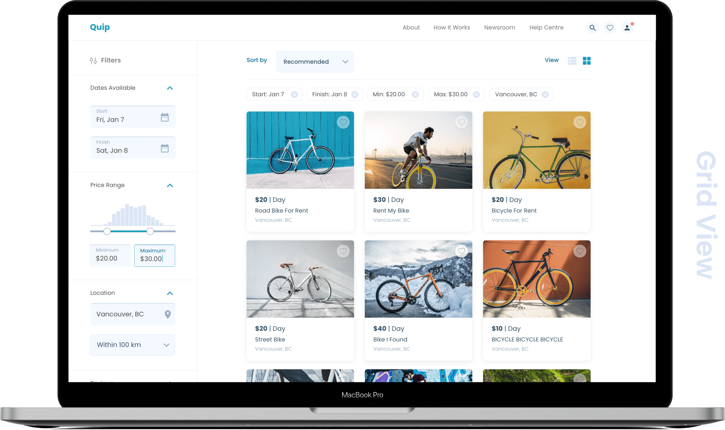Remove the Start: Jan 7 filter chip
The image size is (725, 430).
click(294, 94)
